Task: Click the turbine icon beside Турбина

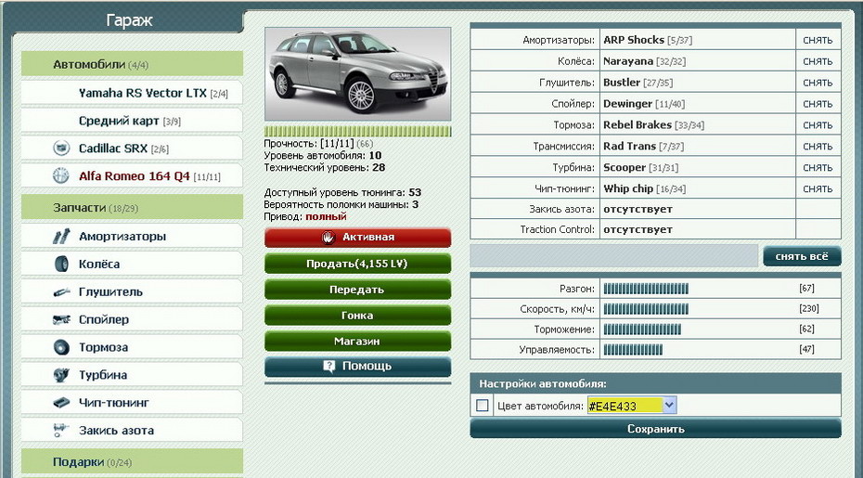Action: pos(61,374)
